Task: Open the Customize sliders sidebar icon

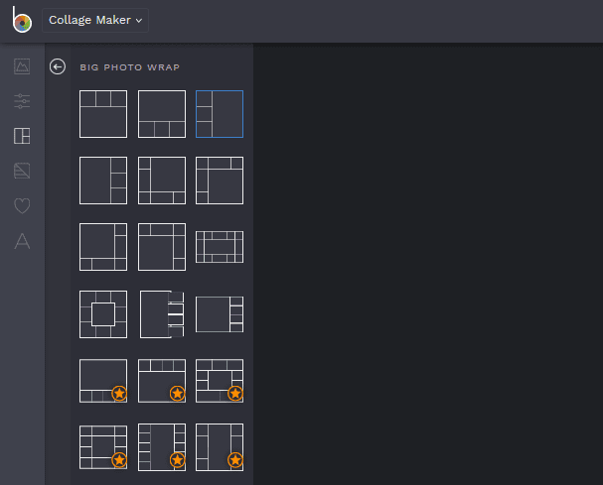Action: tap(22, 101)
